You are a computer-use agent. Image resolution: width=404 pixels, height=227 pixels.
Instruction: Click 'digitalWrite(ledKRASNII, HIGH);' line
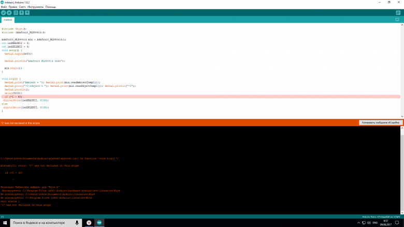click(26, 100)
